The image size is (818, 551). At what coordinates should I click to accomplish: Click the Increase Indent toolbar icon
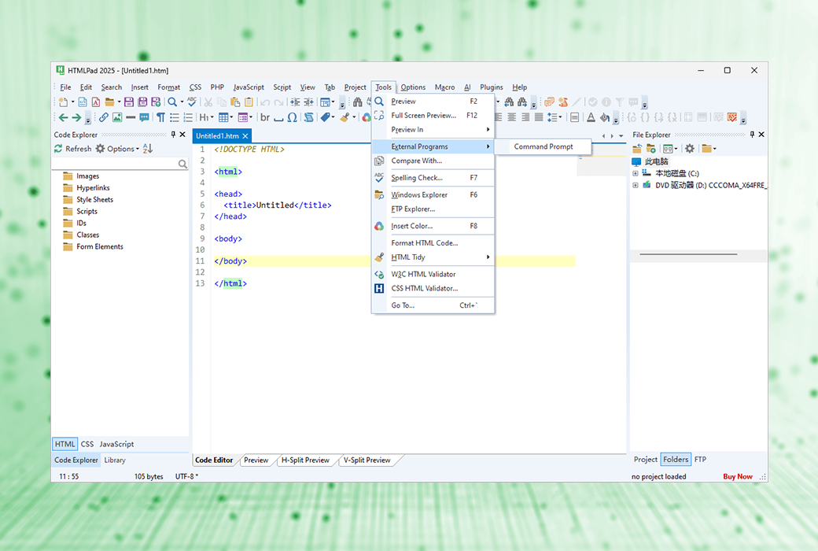[295, 102]
